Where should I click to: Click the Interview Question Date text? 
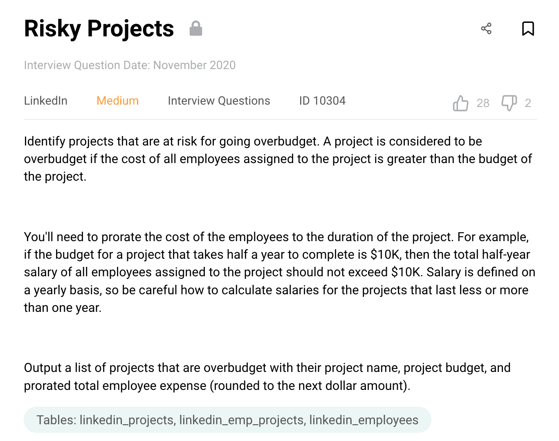point(130,65)
